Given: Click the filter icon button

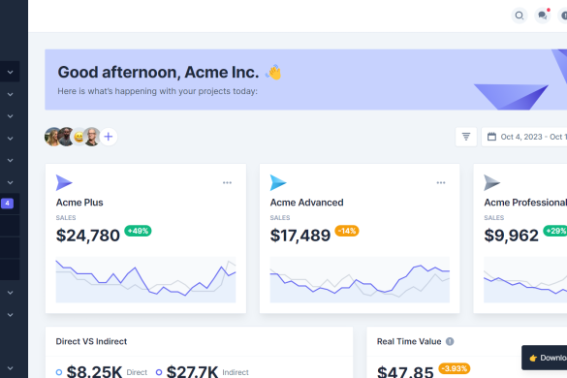Looking at the screenshot, I should click(x=466, y=137).
